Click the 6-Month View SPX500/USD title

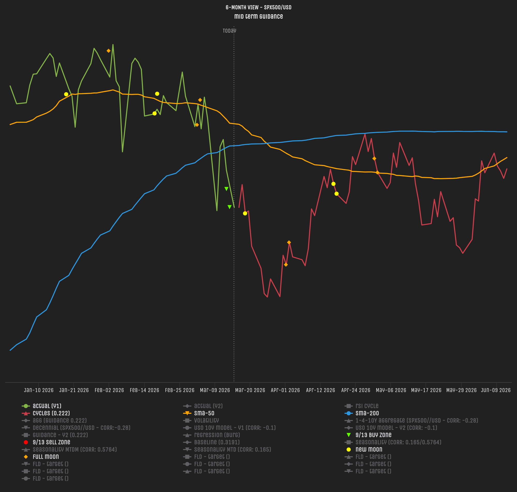coord(258,7)
